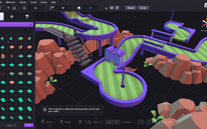Select the curved corner piece in first row
The image size is (207, 129).
(29, 38)
